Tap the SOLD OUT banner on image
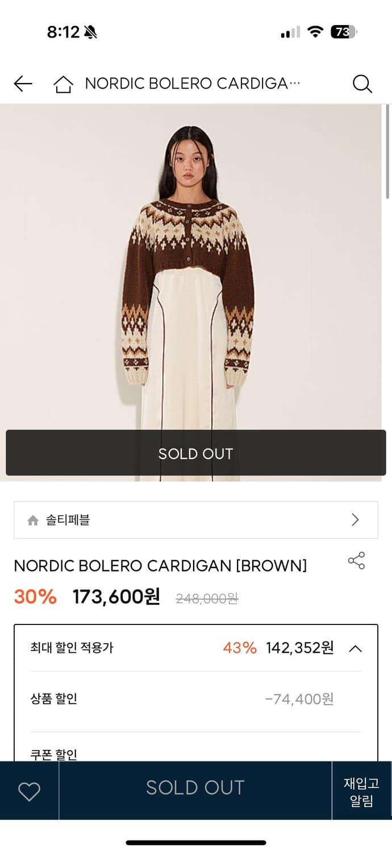392x853 pixels. pyautogui.click(x=195, y=453)
